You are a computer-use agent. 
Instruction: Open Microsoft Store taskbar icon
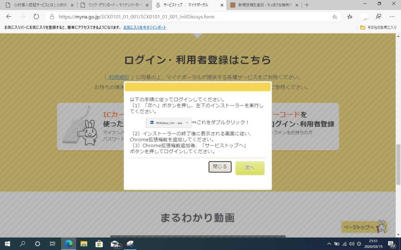tap(99, 244)
